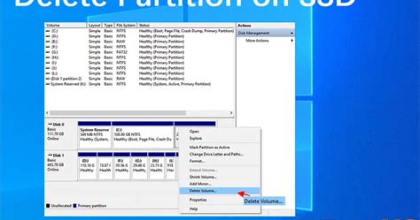Collapse the Disk Management section in Actions

pyautogui.click(x=292, y=33)
